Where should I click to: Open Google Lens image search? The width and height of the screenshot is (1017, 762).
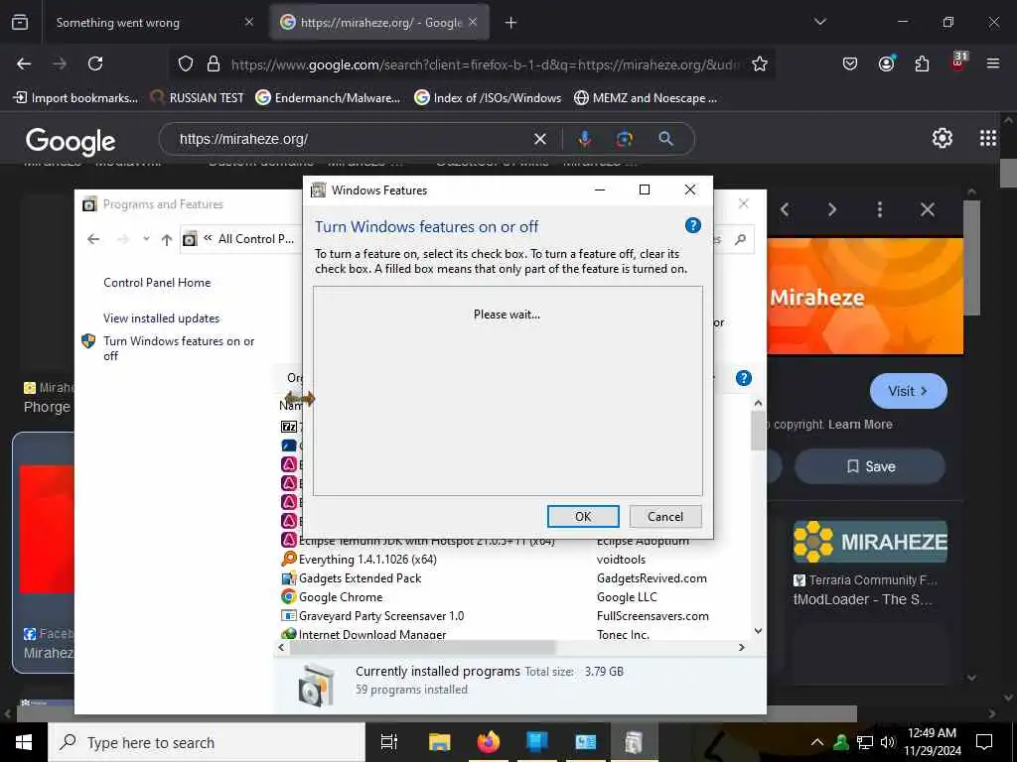[624, 139]
